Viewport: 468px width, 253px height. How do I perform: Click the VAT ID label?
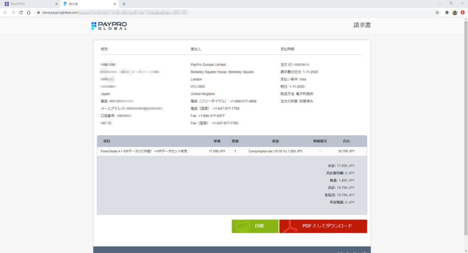tap(106, 123)
